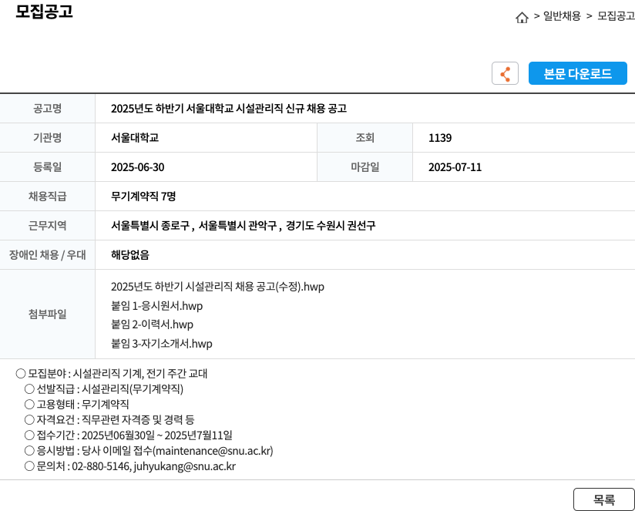Click the 해당없음 value
Image resolution: width=635 pixels, height=511 pixels.
tap(130, 254)
